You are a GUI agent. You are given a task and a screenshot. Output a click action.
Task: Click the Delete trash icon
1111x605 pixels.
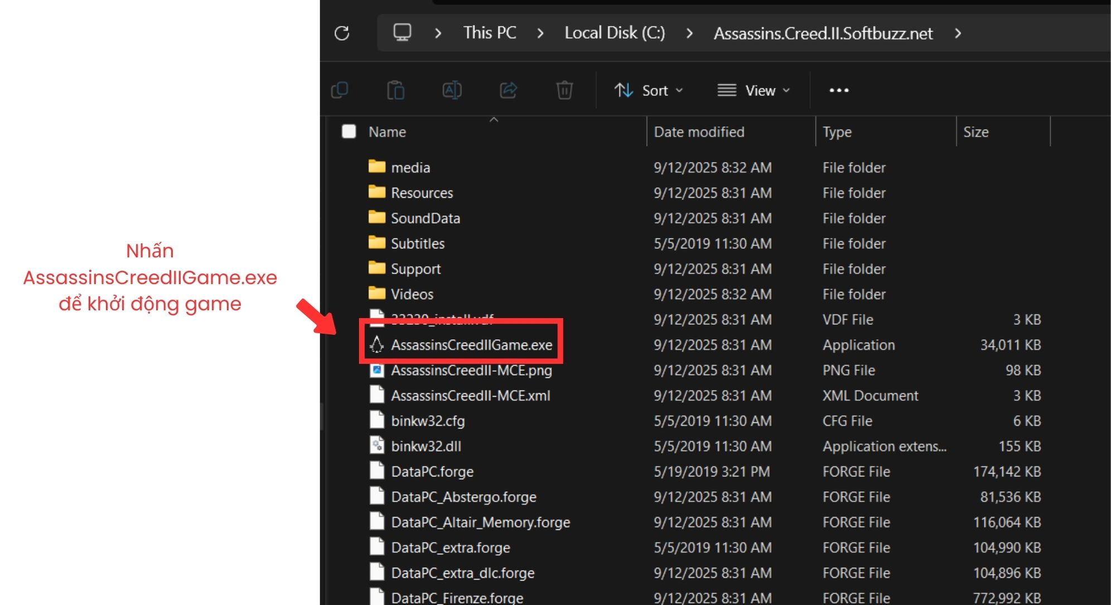point(564,90)
